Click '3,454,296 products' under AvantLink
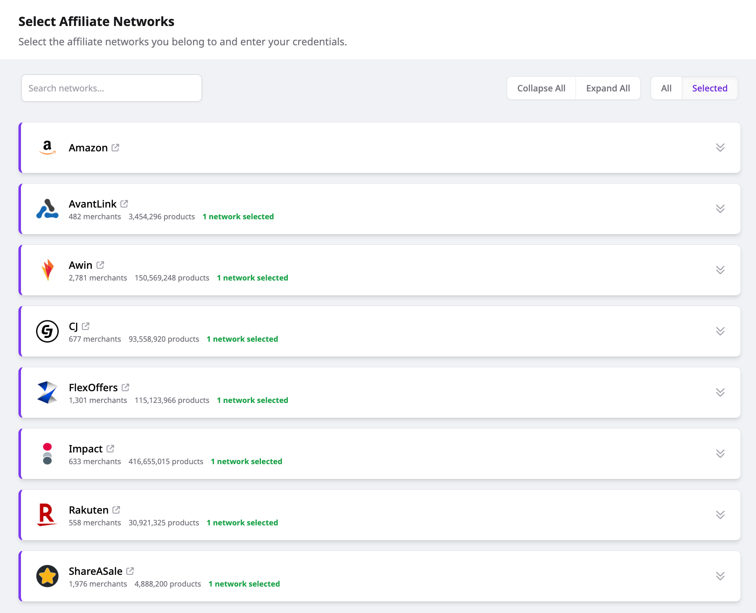The height and width of the screenshot is (613, 756). 162,217
